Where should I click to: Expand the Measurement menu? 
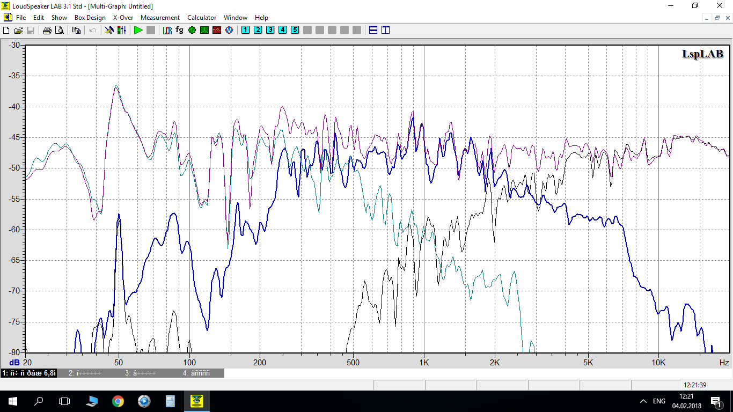coord(160,18)
